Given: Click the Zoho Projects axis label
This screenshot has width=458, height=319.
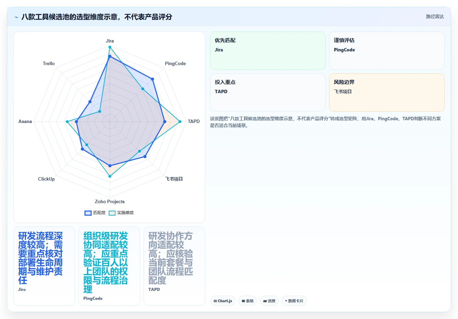Looking at the screenshot, I should pyautogui.click(x=110, y=201).
